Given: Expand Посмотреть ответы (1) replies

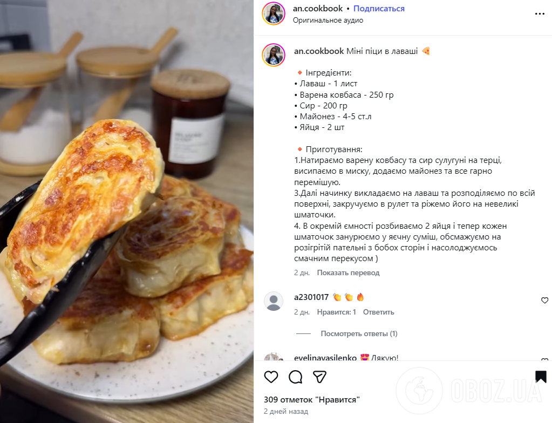Looking at the screenshot, I should coord(359,333).
